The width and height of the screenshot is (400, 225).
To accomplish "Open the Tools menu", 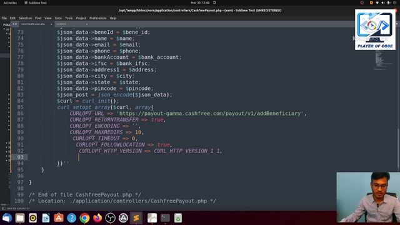I will 69,18.
